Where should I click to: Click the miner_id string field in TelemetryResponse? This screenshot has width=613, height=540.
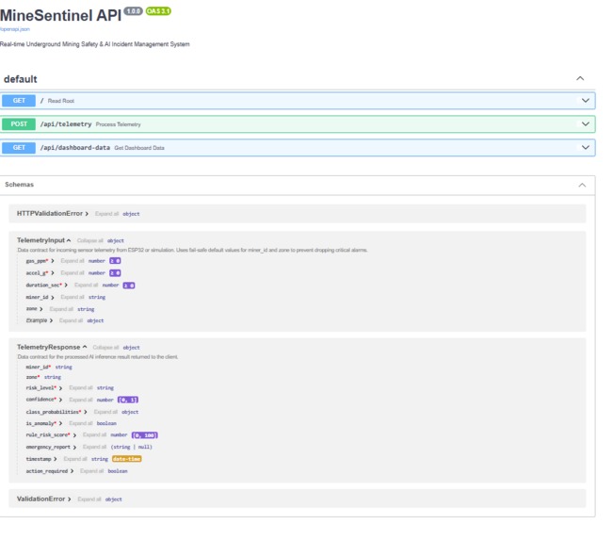click(49, 367)
